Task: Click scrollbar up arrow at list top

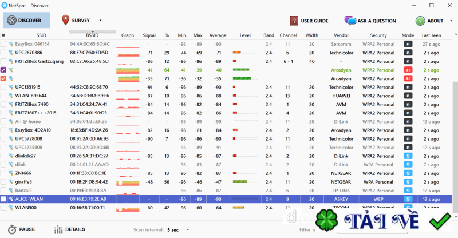Action: pos(455,34)
